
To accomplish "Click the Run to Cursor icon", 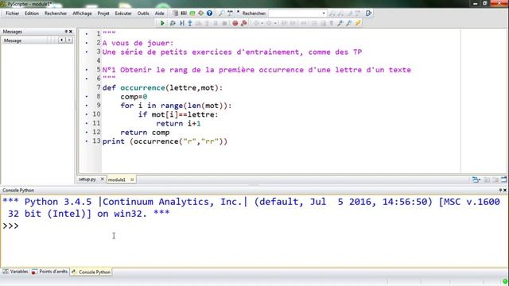I will [182, 23].
